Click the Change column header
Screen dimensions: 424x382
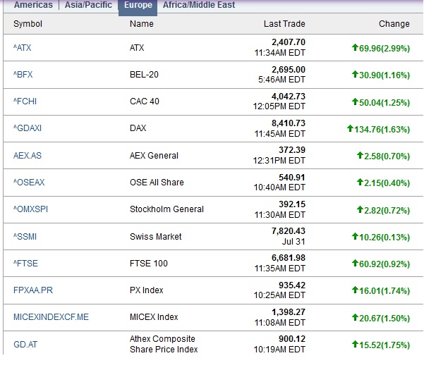[394, 24]
